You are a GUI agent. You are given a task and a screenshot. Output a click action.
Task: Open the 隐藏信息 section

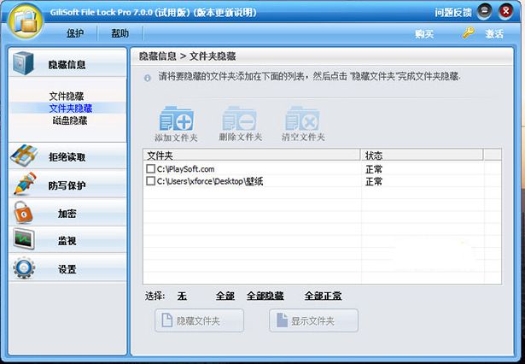coord(67,63)
